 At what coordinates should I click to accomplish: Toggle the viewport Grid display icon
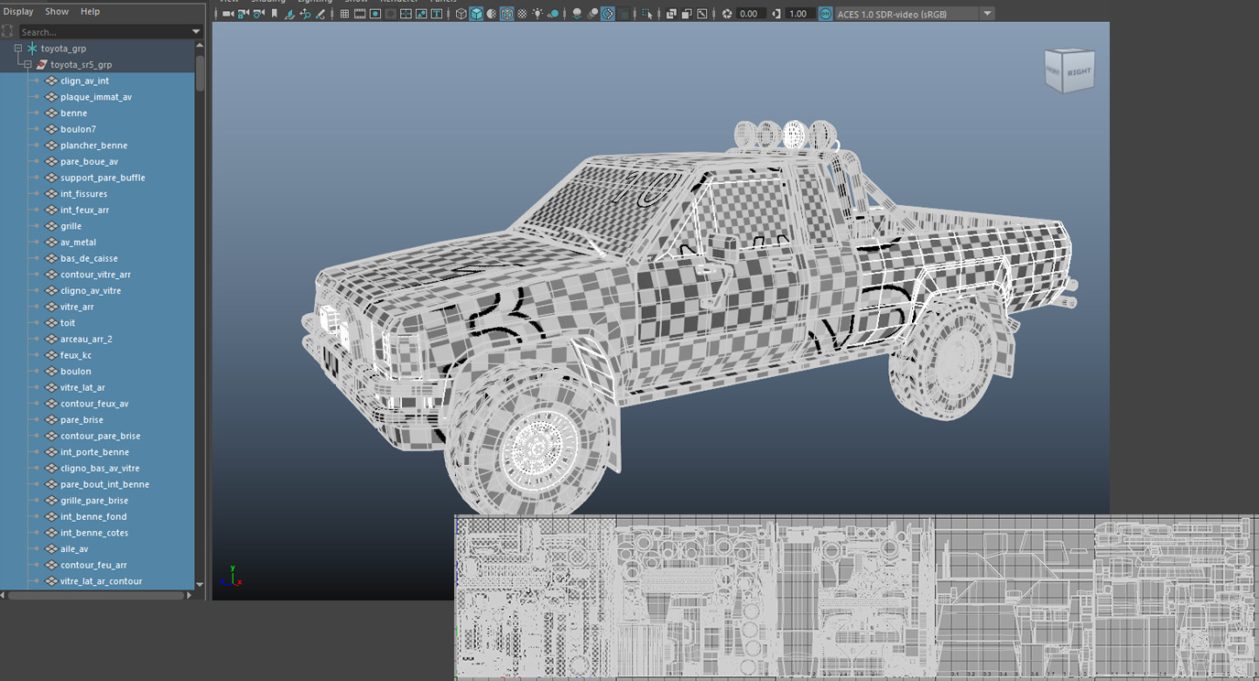coord(344,14)
